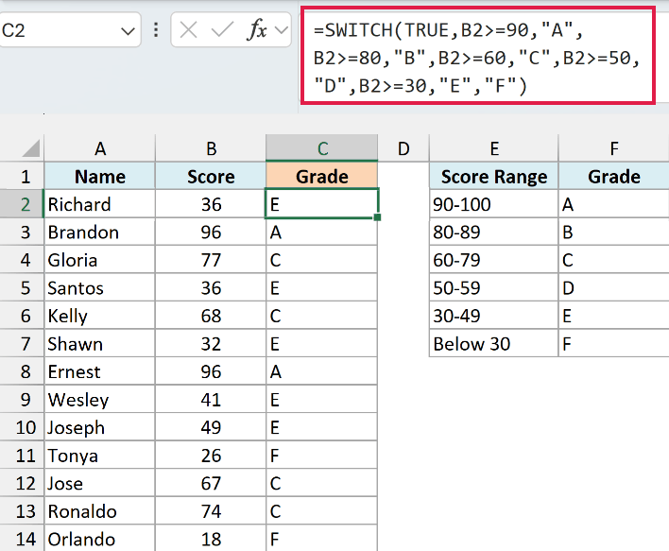Image resolution: width=669 pixels, height=551 pixels.
Task: Click the cell containing Brandon
Action: pos(100,232)
